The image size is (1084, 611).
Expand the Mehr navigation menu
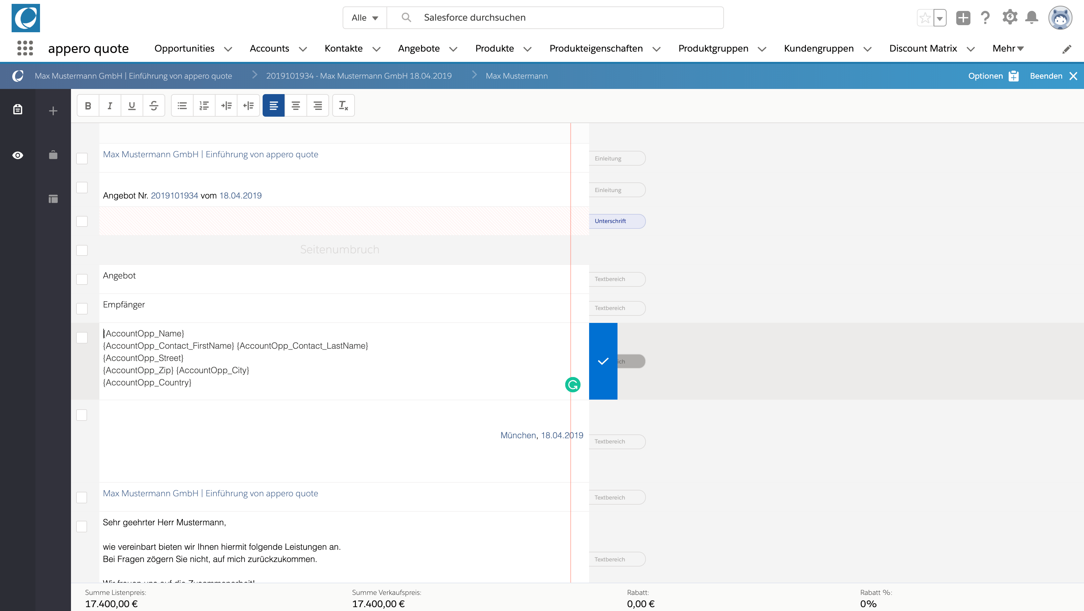coord(1008,49)
